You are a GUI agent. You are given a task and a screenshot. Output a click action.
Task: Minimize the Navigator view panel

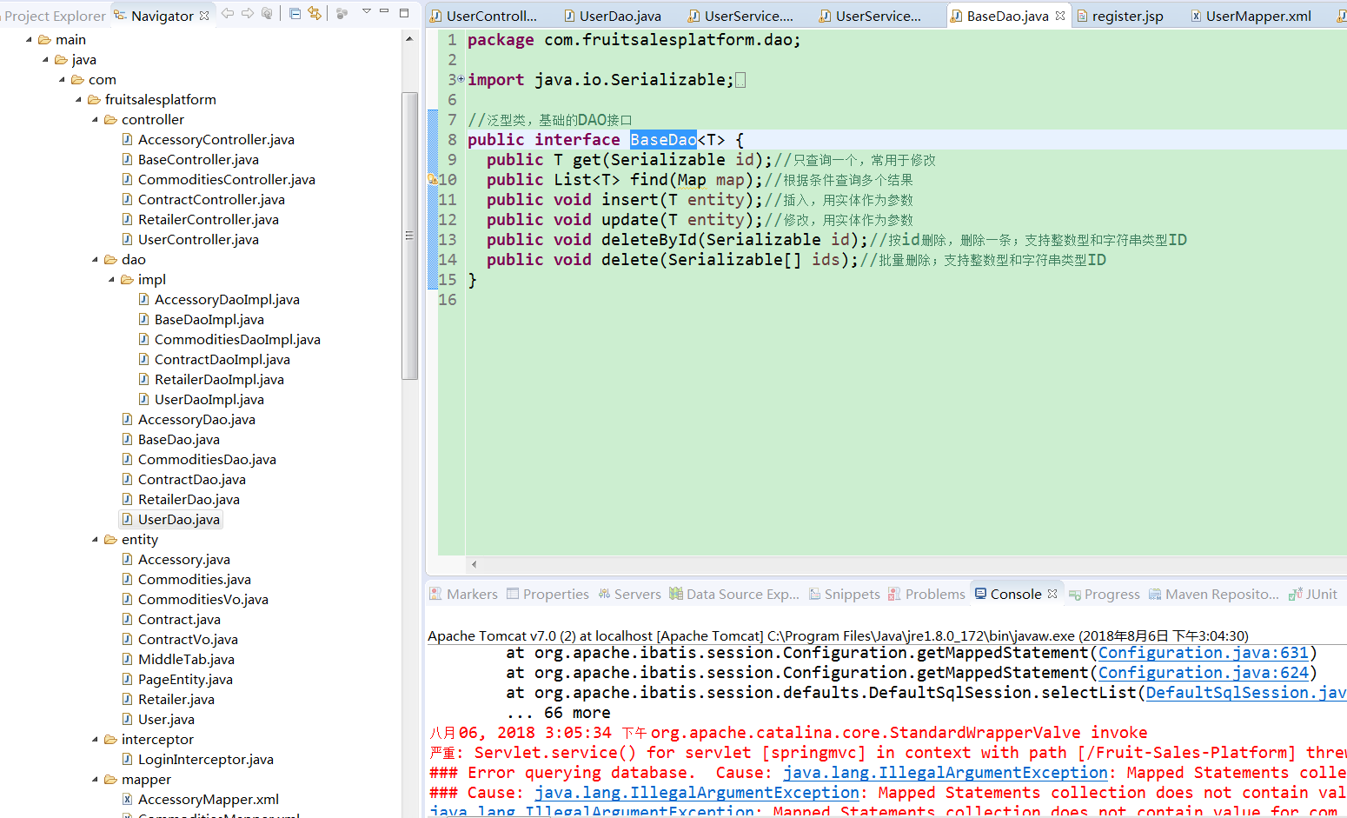[384, 12]
